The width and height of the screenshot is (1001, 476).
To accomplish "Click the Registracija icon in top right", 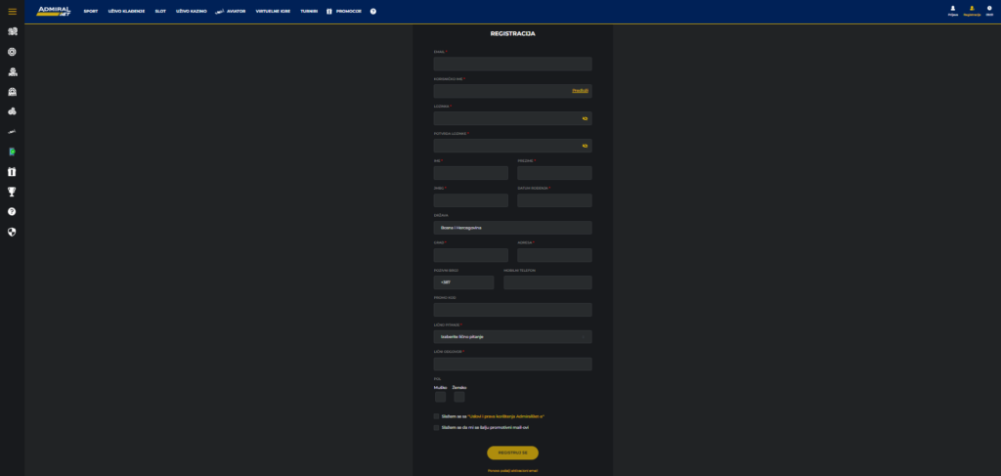I will tap(972, 10).
